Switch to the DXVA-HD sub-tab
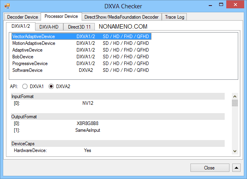 (50, 27)
